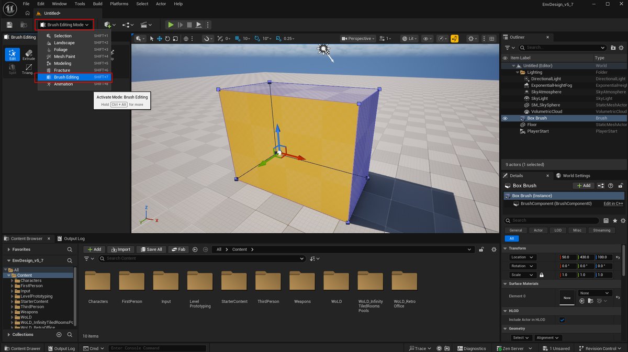Click the Eject playback button

[199, 25]
